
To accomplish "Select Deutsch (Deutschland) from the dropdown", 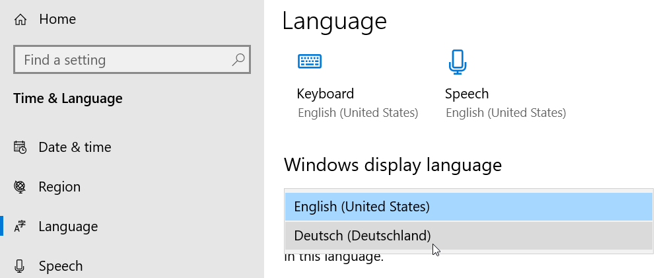I will [468, 236].
